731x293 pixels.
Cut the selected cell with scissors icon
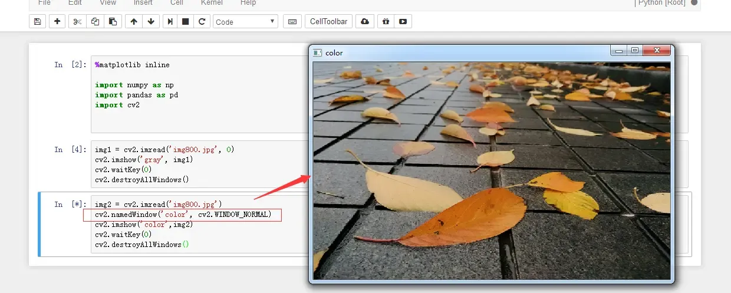(x=77, y=22)
